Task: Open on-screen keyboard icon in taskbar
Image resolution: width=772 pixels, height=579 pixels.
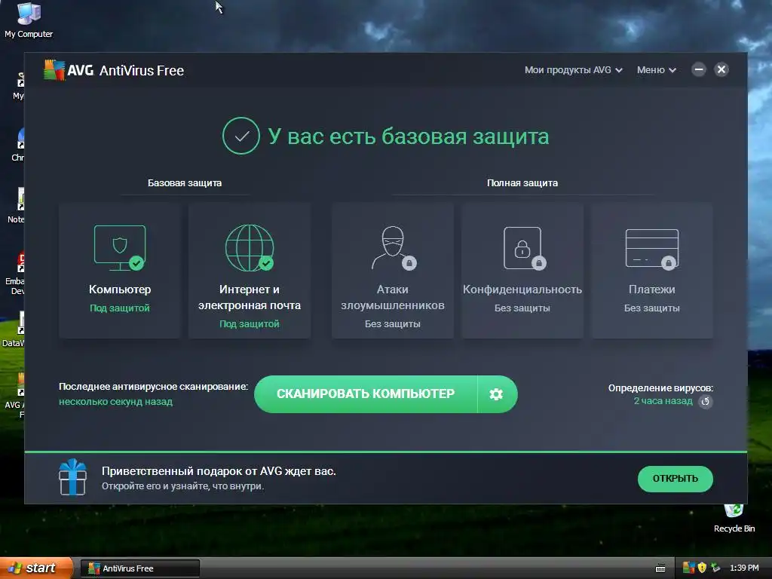Action: 660,568
